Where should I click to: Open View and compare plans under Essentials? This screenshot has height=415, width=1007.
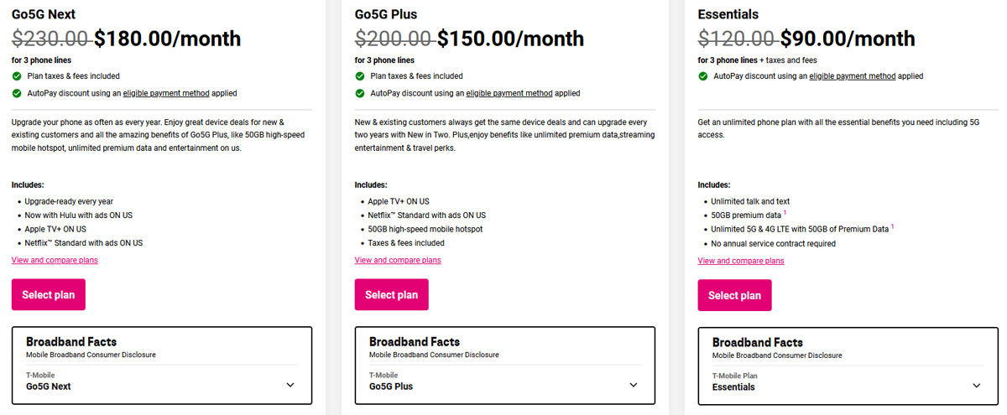point(741,260)
